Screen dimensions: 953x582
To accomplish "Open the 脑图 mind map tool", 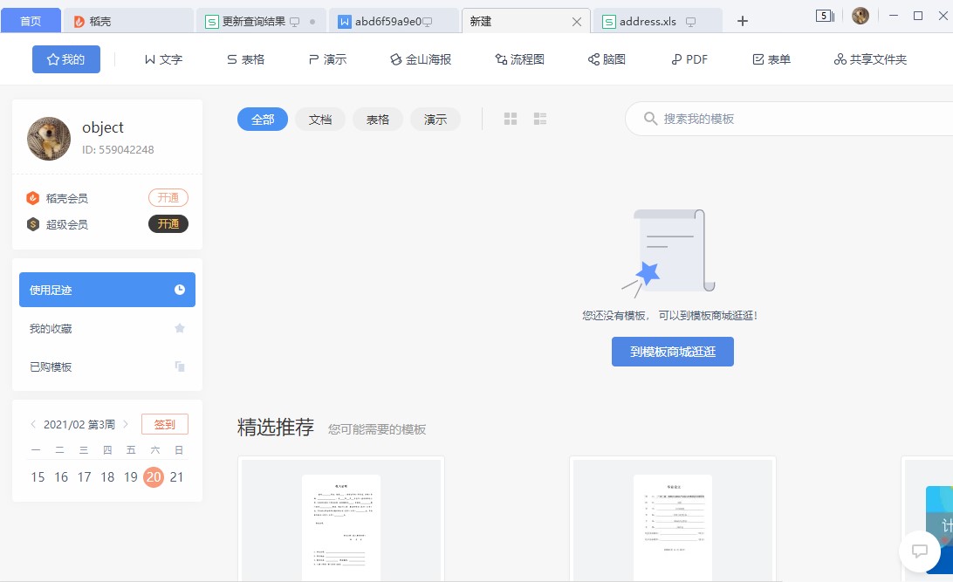I will pyautogui.click(x=607, y=59).
